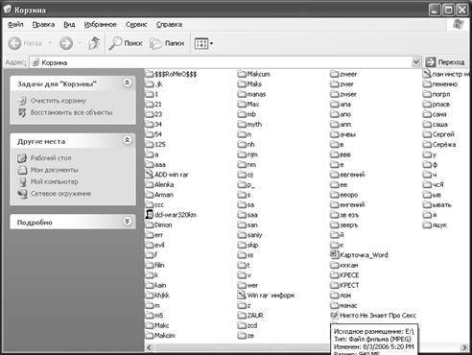Select the ADD win rar archive icon
Image resolution: width=472 pixels, height=355 pixels.
click(x=150, y=175)
